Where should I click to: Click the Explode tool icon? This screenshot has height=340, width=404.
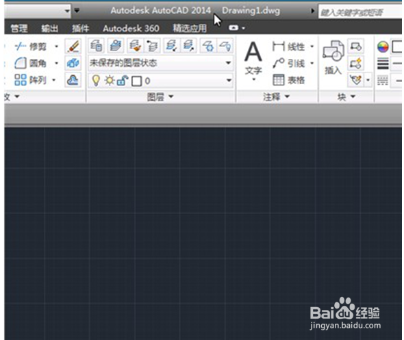click(73, 63)
